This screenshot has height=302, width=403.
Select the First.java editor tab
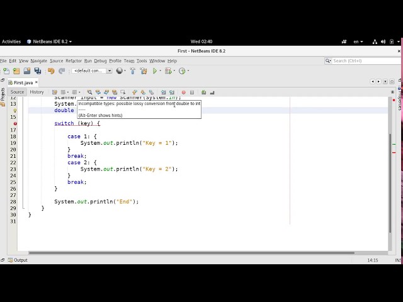click(x=23, y=82)
